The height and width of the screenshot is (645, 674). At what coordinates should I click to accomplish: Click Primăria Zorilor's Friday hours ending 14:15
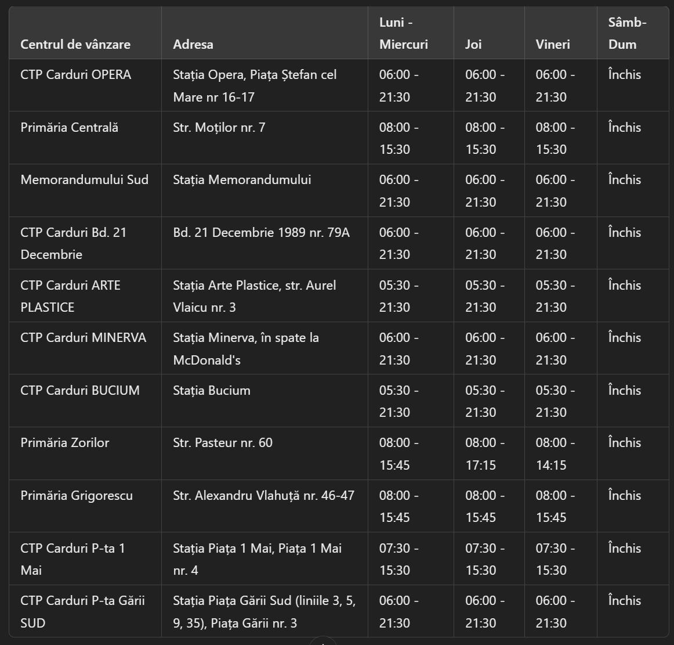[555, 454]
